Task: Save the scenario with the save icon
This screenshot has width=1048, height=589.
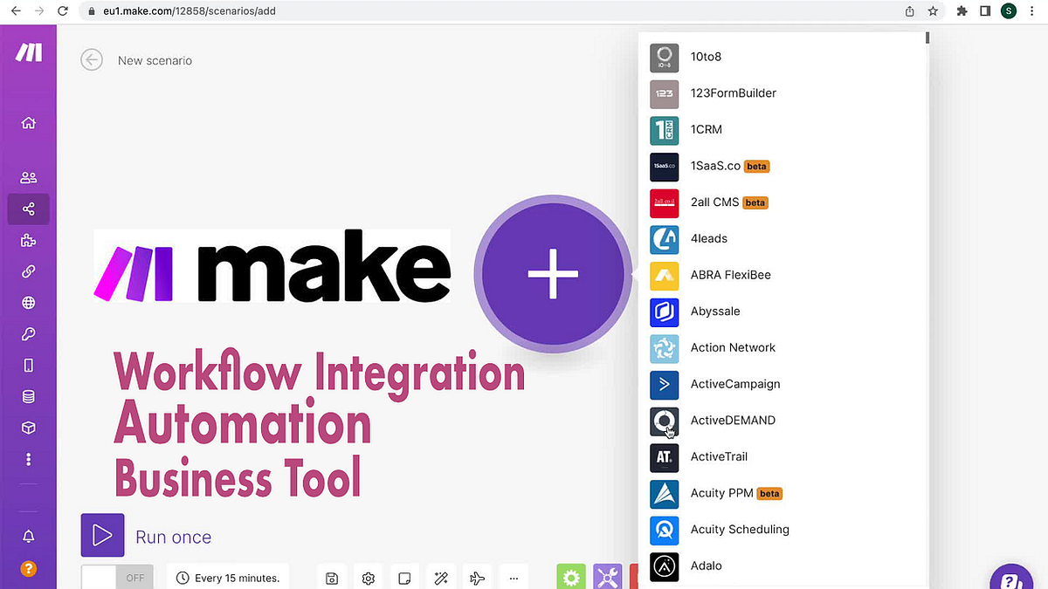Action: point(332,577)
